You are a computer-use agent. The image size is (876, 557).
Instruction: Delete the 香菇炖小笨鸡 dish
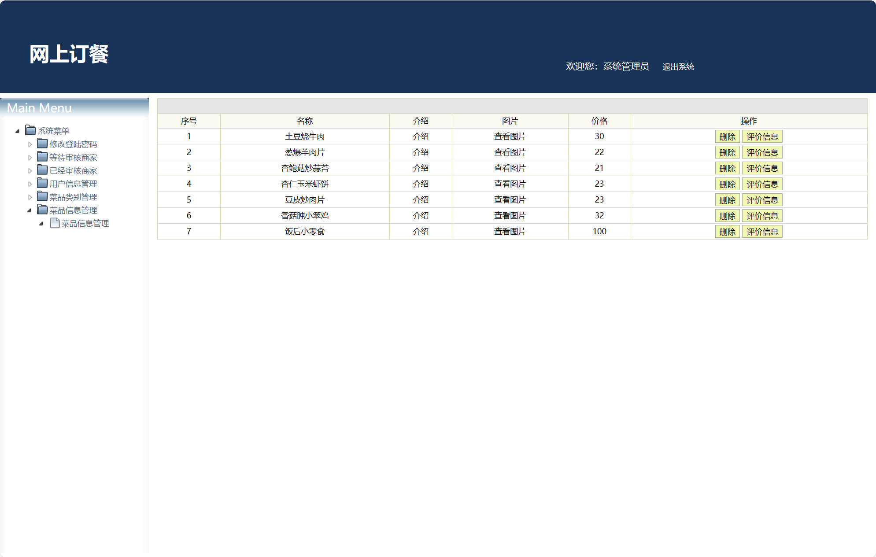(x=727, y=215)
